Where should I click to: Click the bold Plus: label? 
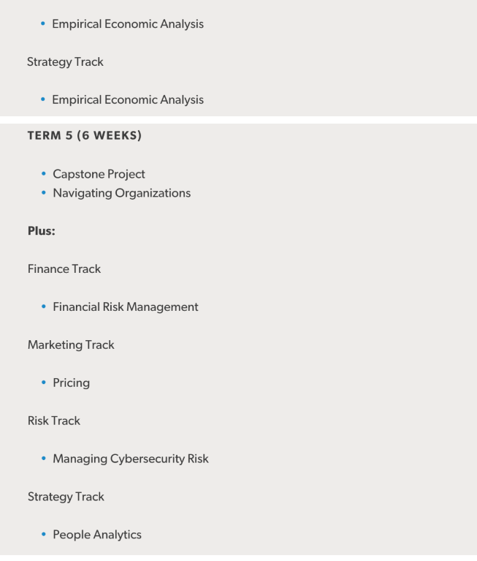click(x=42, y=231)
